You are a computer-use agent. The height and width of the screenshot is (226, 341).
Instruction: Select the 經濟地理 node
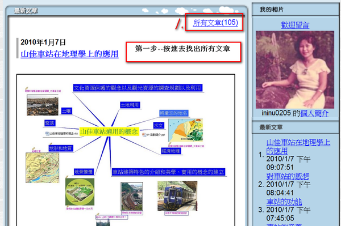point(171,151)
